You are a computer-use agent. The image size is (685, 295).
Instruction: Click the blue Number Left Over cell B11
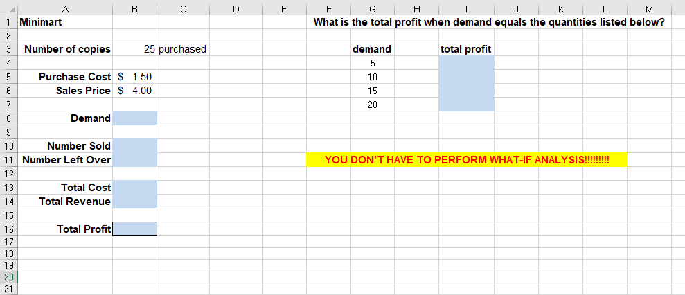[x=134, y=160]
